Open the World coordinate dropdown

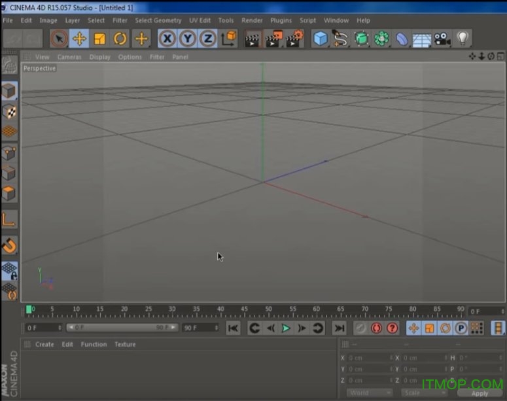coord(370,393)
